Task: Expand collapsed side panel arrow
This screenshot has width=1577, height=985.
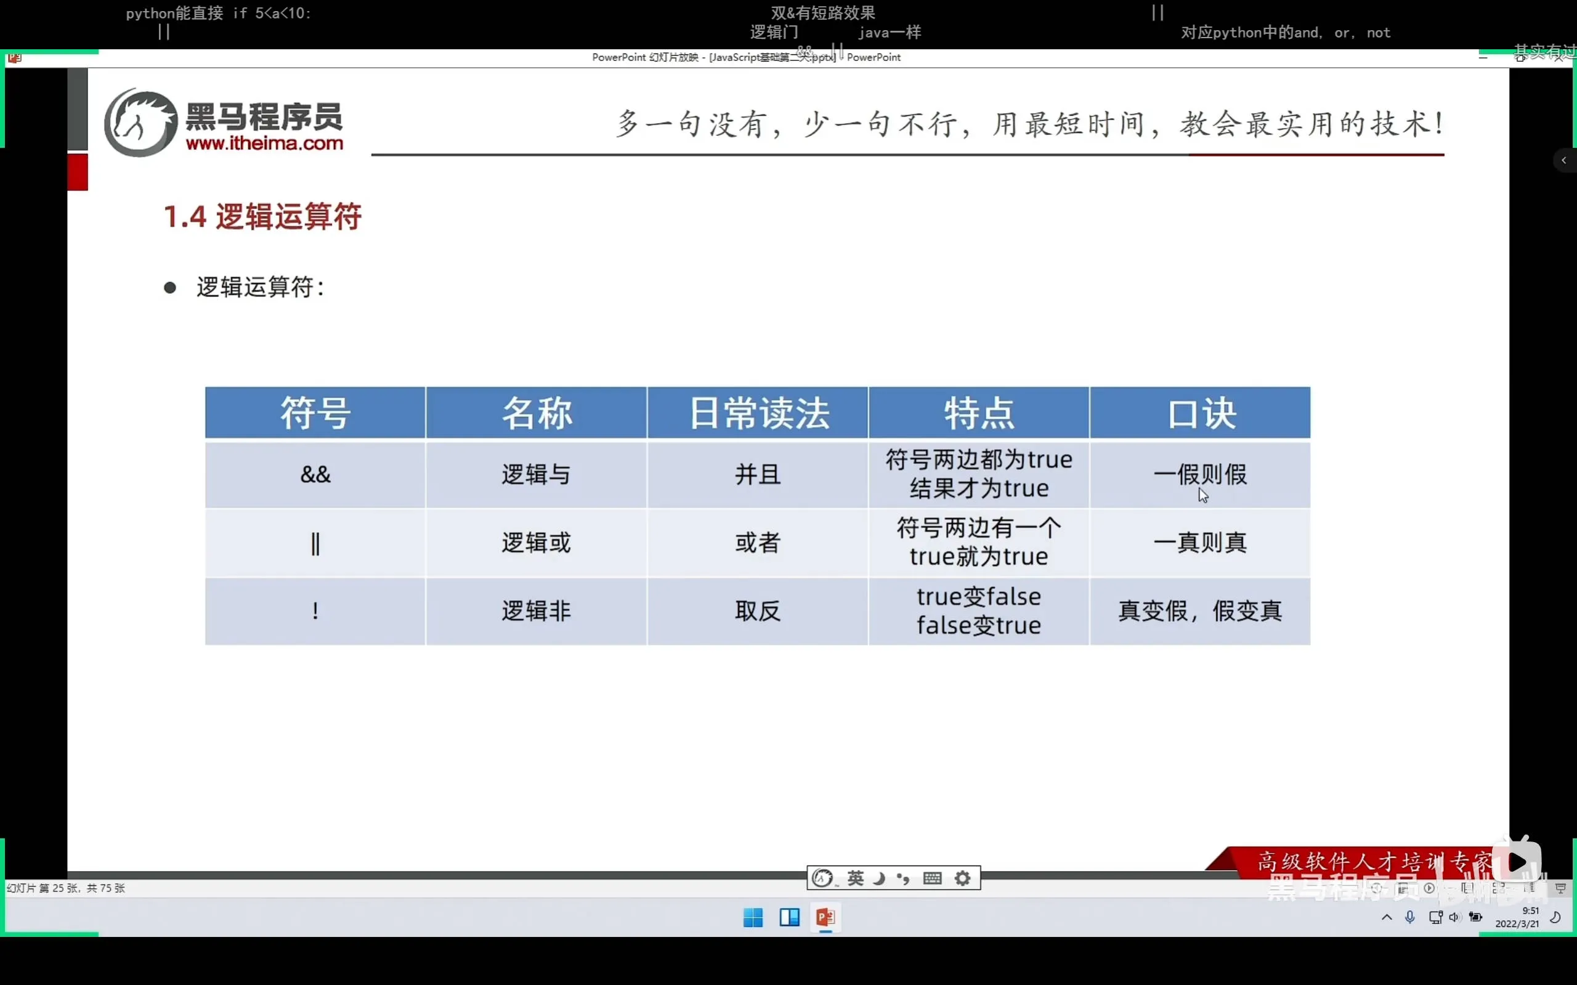Action: 1563,160
